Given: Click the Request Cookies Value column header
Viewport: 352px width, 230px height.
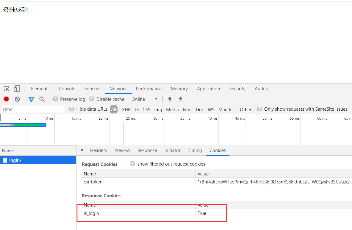Looking at the screenshot, I should click(274, 174).
